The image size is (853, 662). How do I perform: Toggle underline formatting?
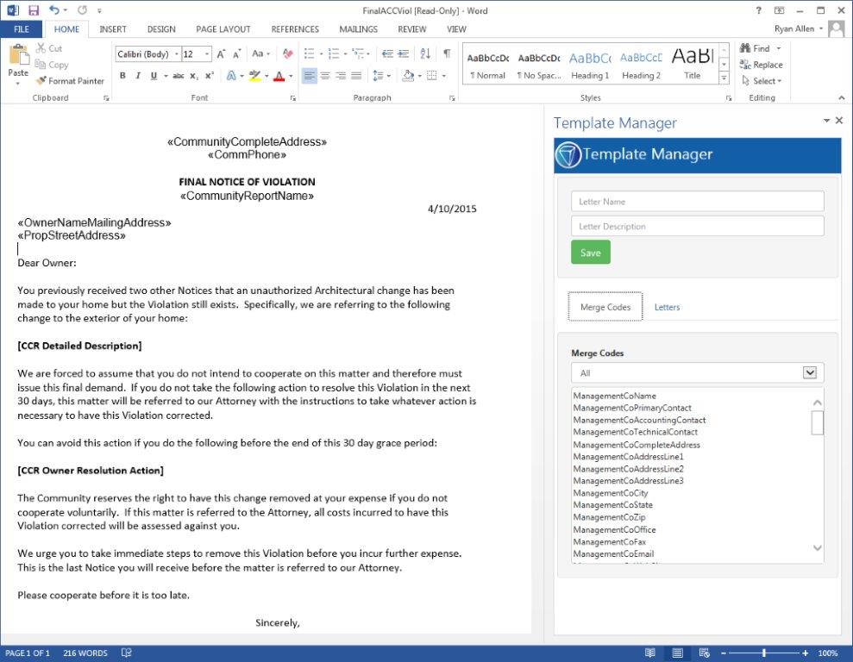(154, 76)
